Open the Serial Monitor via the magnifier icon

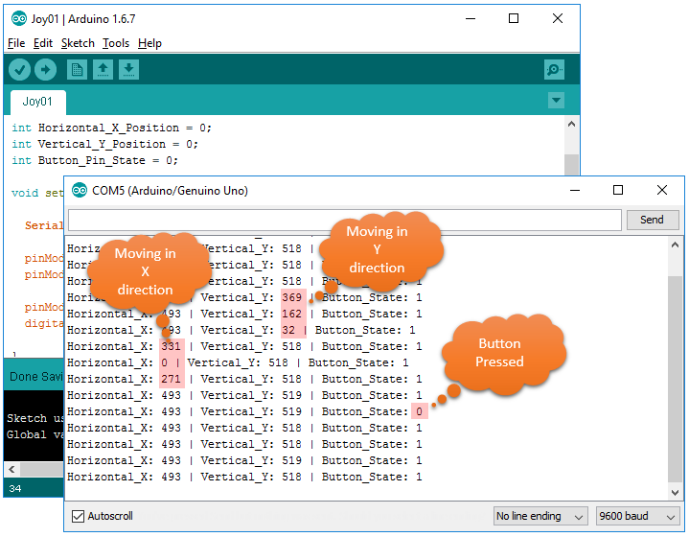pyautogui.click(x=554, y=69)
